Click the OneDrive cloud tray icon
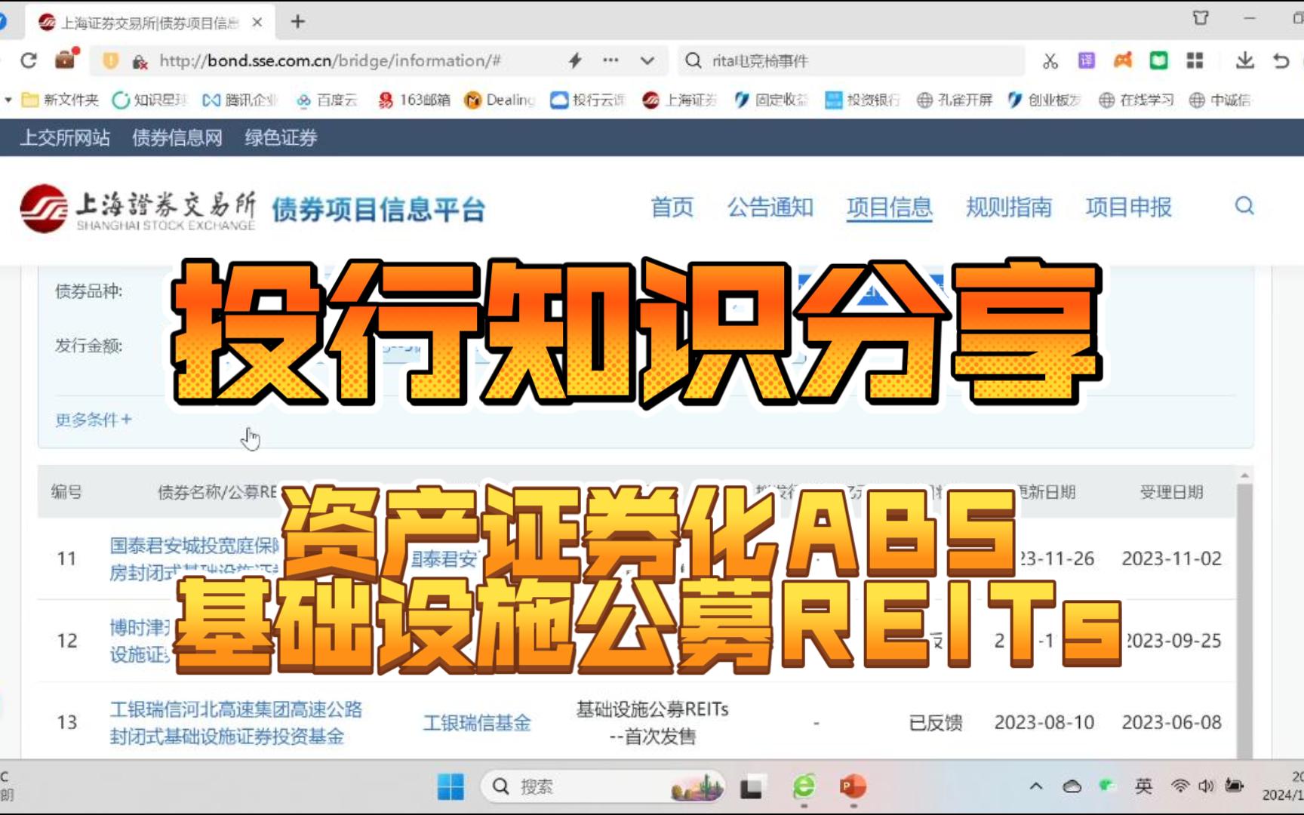 1072,786
